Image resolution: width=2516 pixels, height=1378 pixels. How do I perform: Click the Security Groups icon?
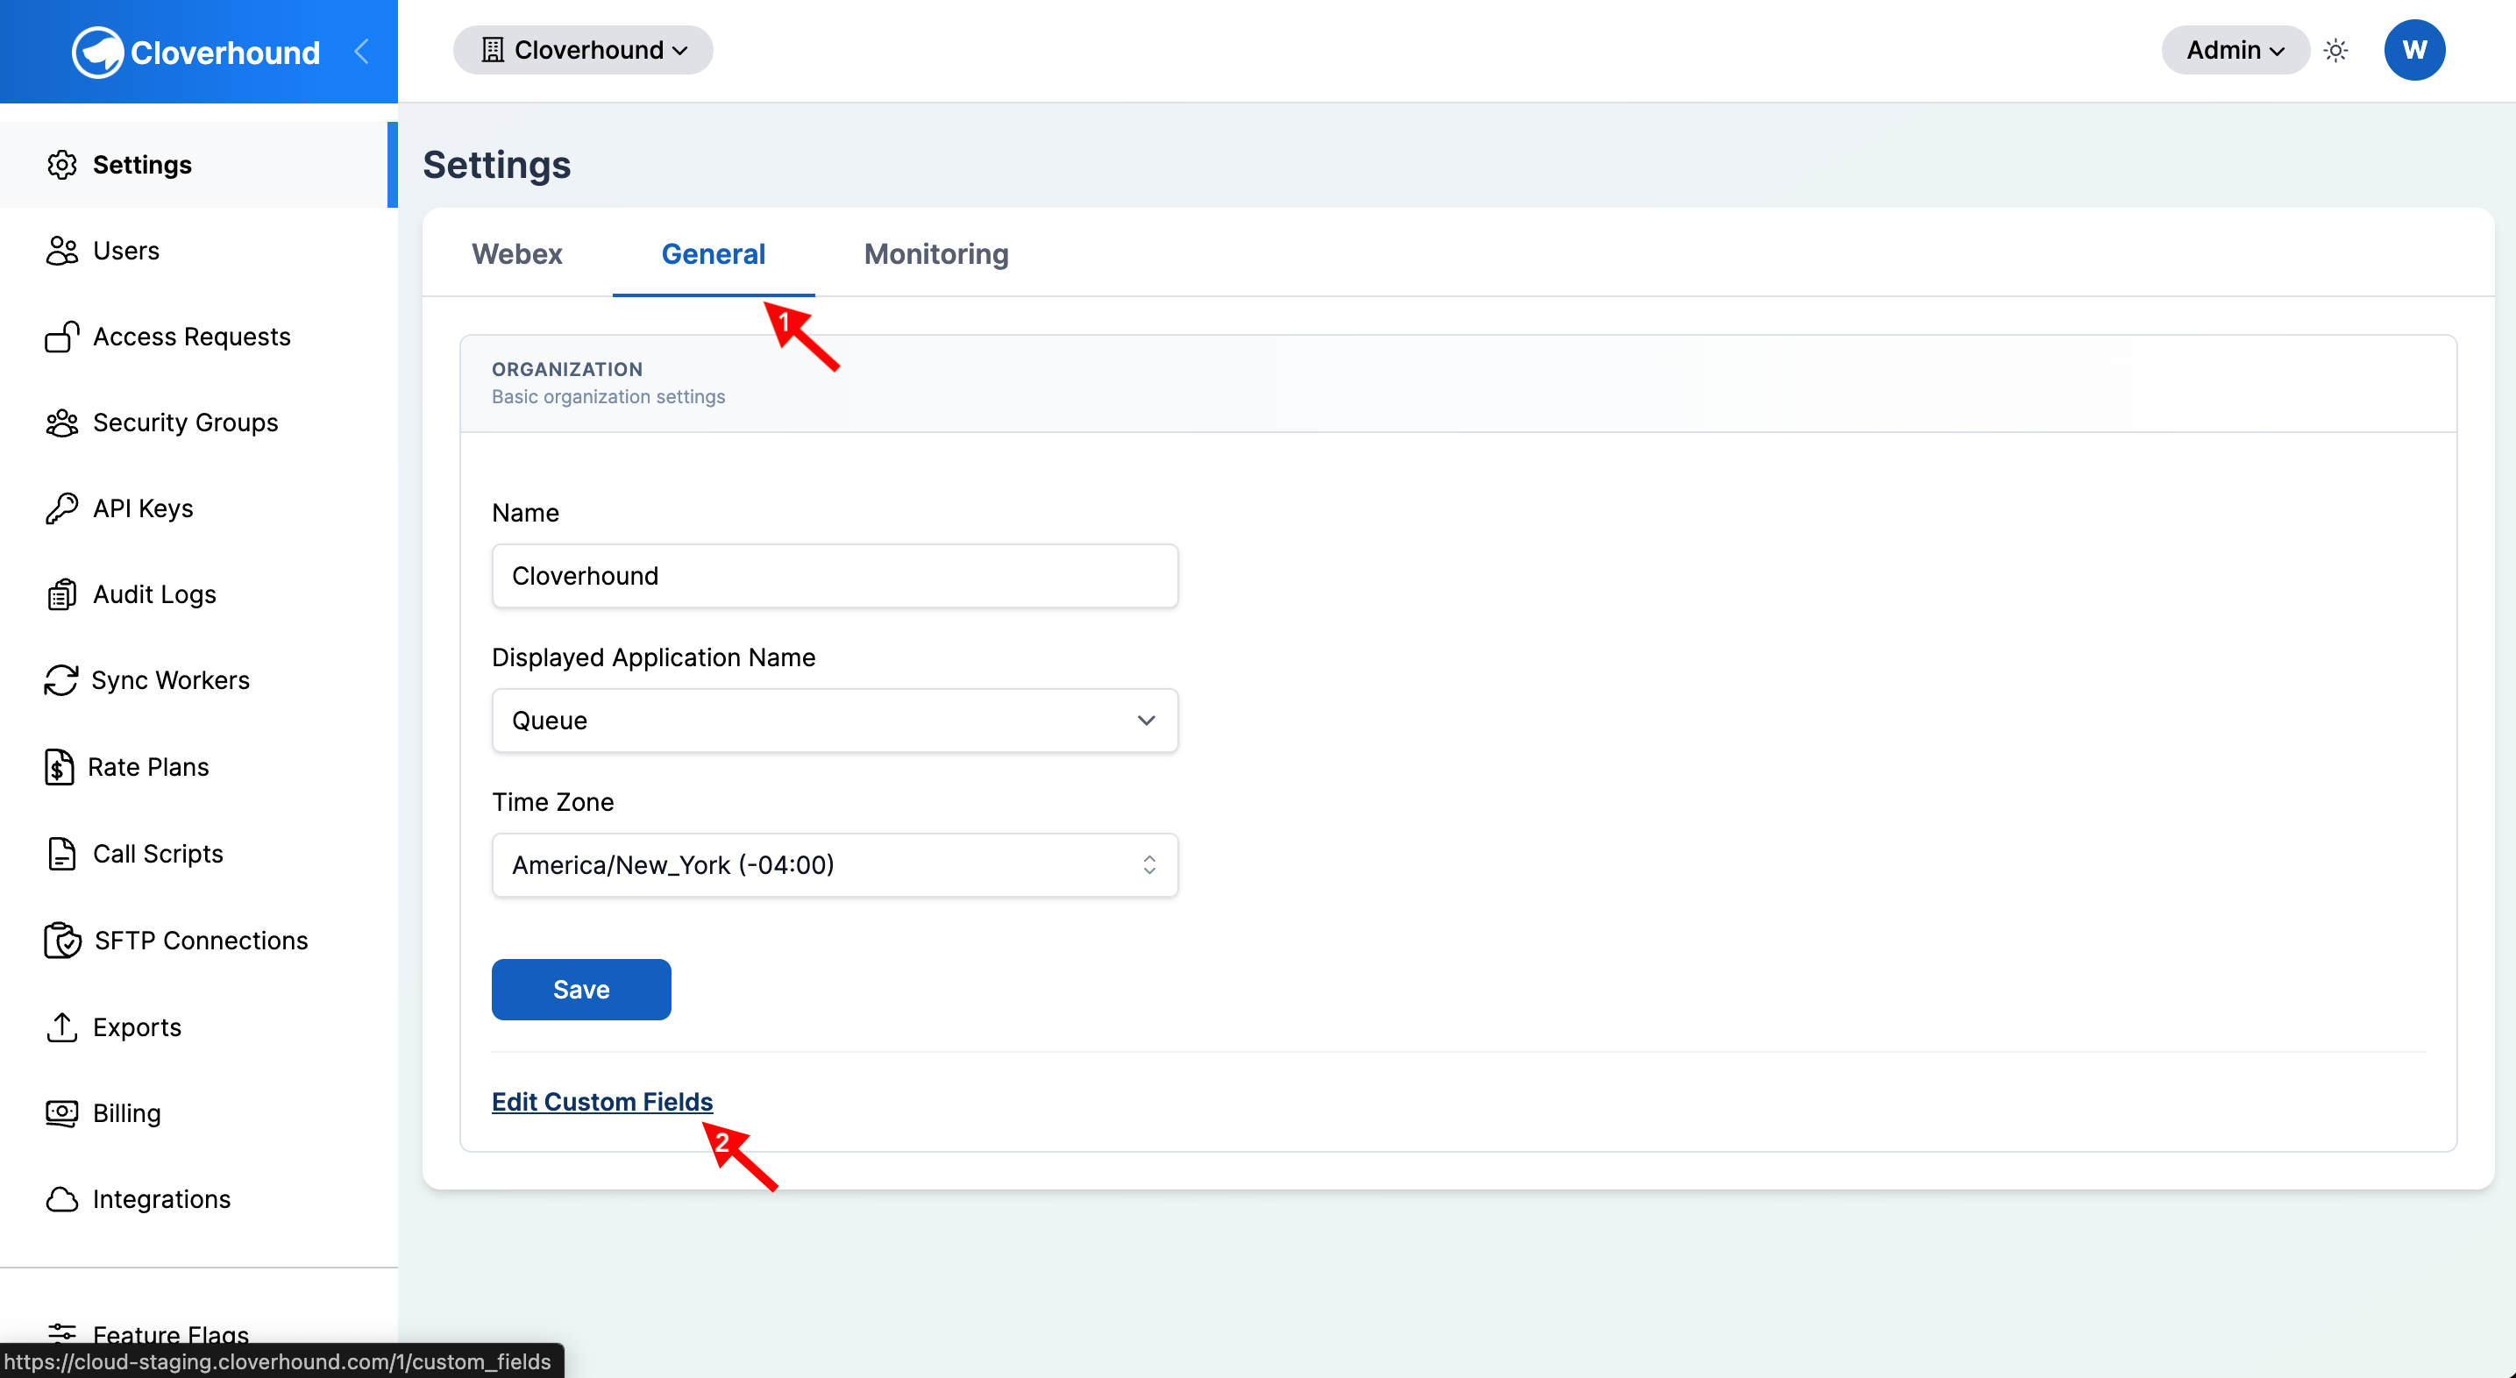(61, 422)
